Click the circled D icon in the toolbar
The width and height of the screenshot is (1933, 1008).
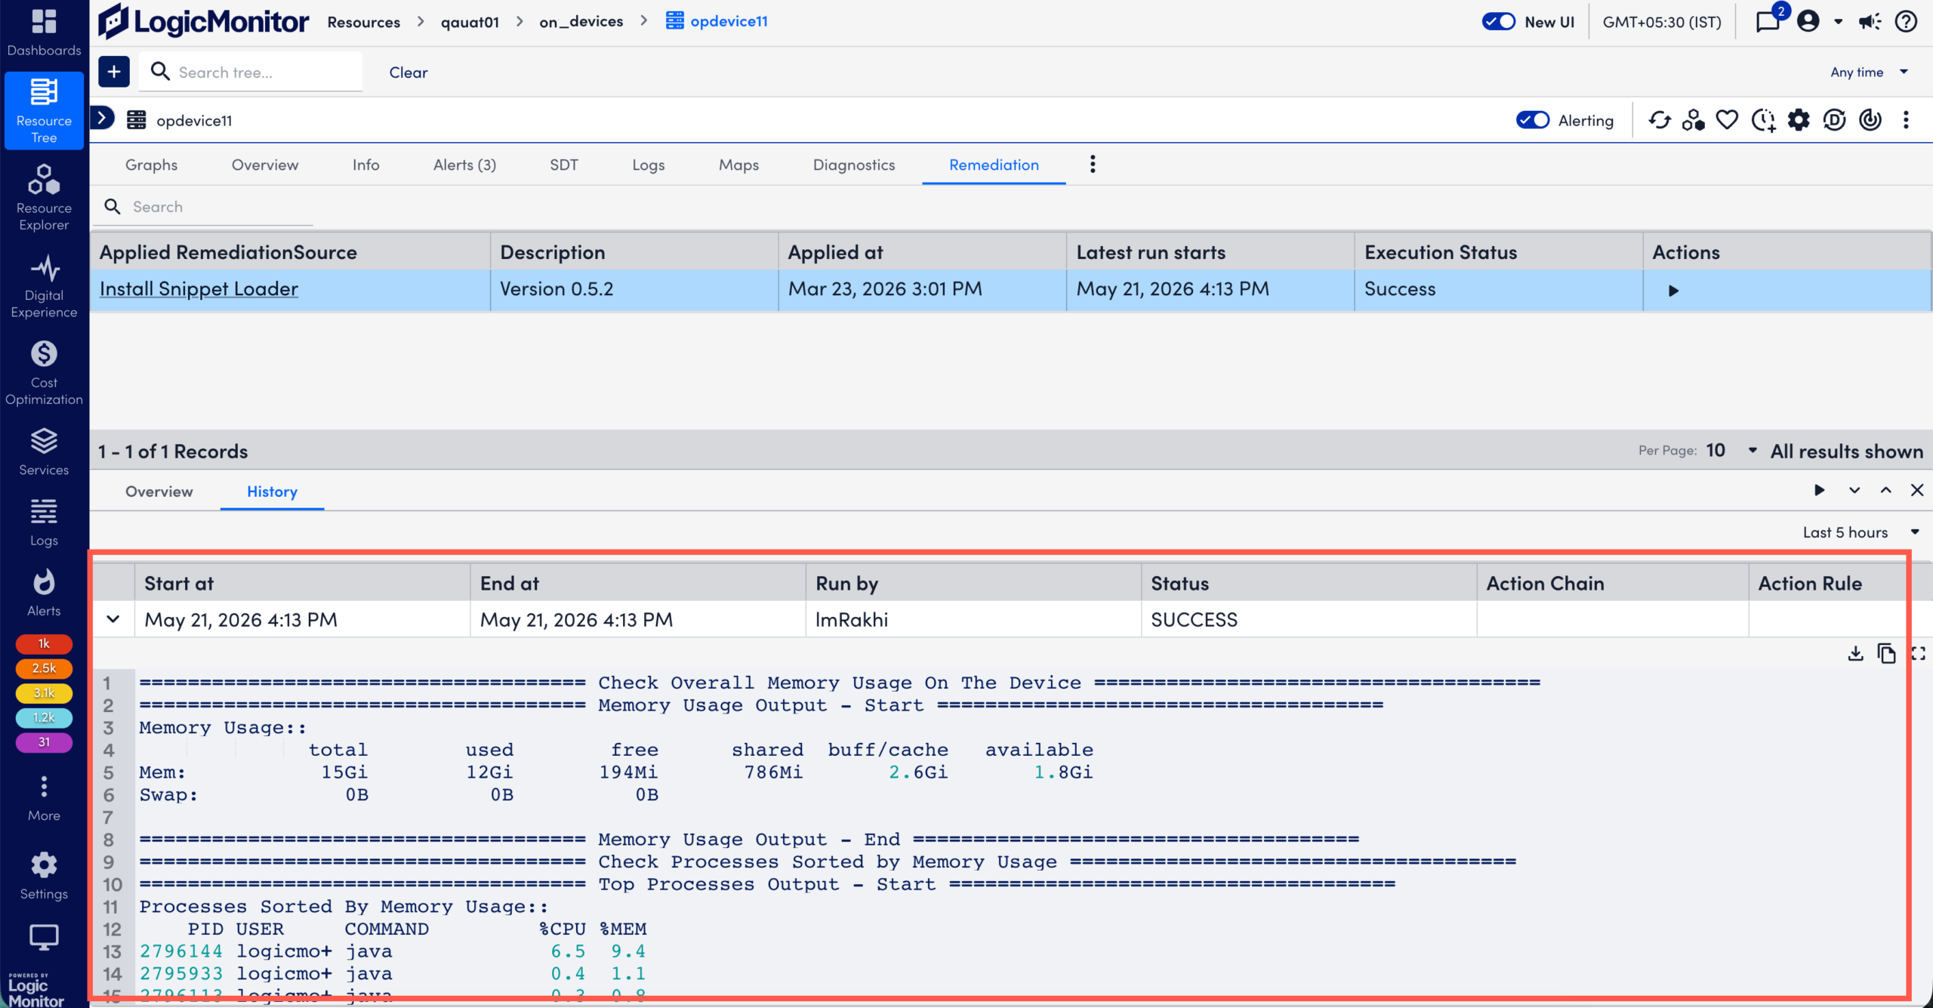(1834, 120)
